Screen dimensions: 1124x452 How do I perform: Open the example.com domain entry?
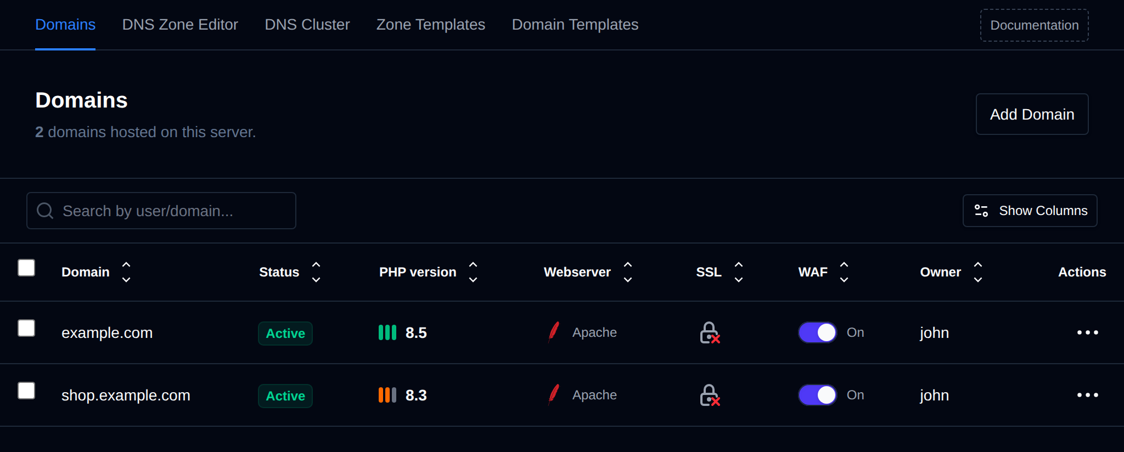[107, 332]
